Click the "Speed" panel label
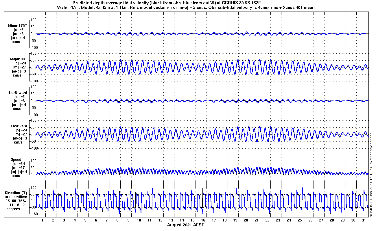 (x=16, y=160)
